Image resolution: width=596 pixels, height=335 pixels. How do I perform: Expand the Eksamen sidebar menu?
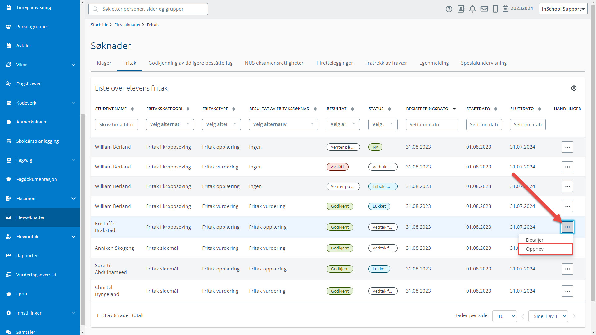74,199
